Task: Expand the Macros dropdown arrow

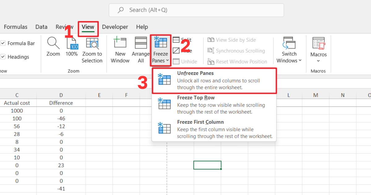Action: tap(318, 61)
